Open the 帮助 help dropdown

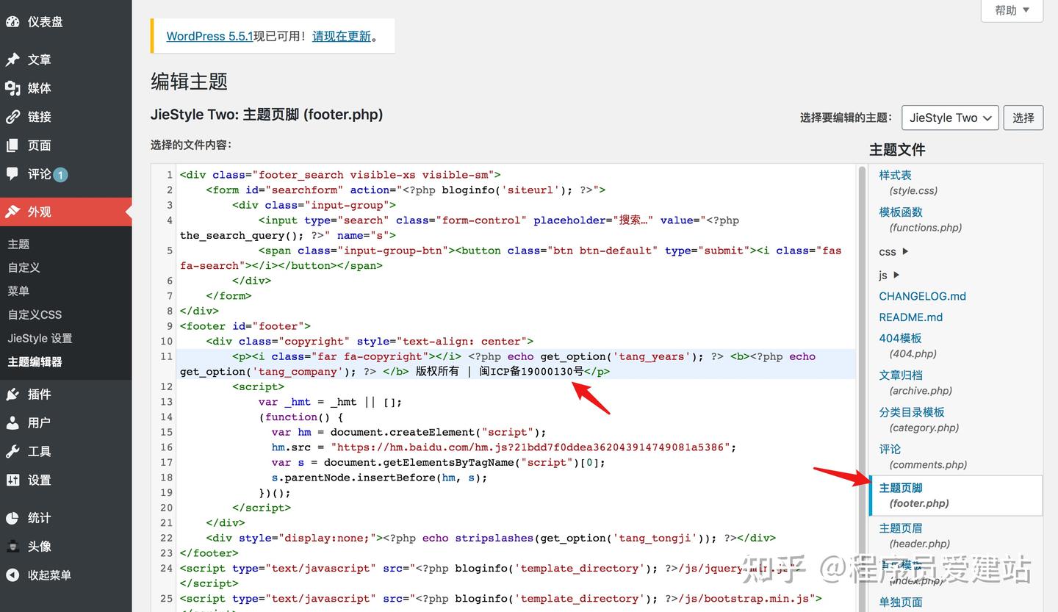(1012, 10)
